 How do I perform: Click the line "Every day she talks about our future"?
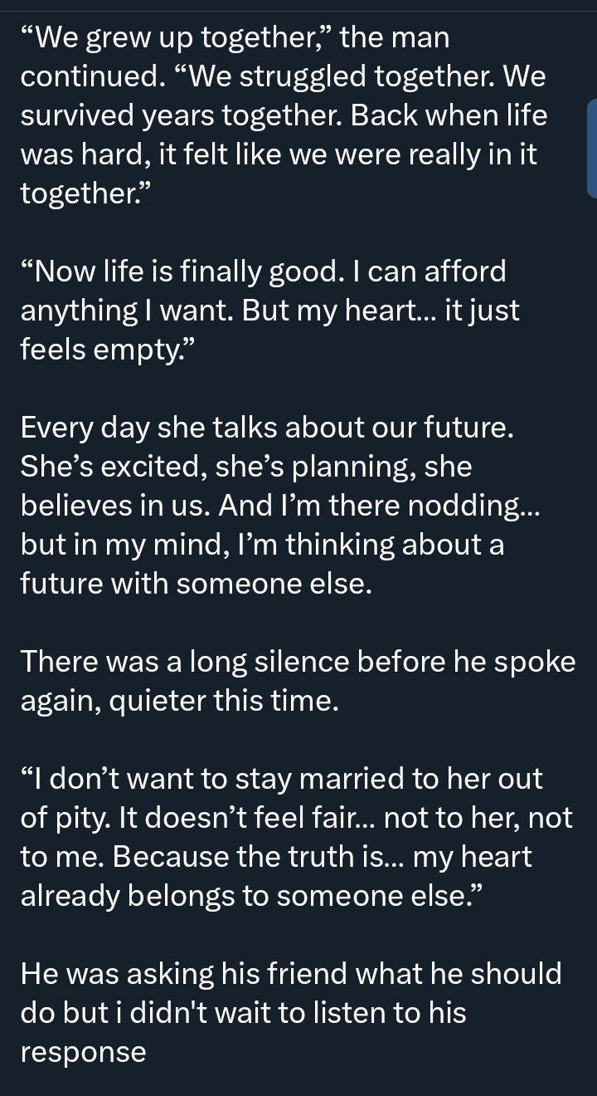click(268, 428)
